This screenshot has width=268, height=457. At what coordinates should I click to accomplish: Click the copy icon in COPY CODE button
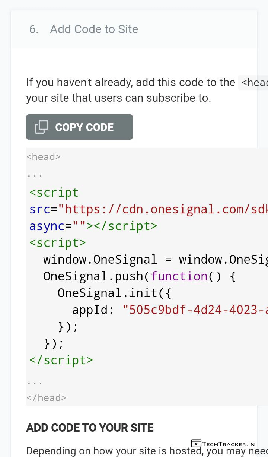(x=42, y=127)
